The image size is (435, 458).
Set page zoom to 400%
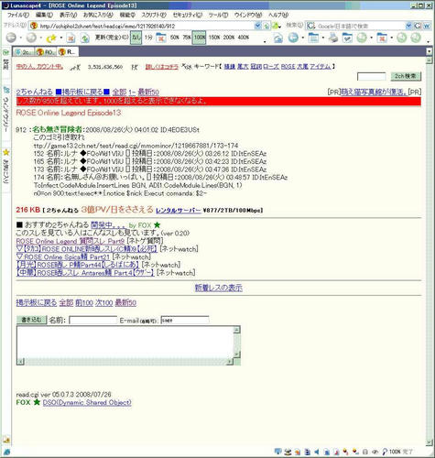pos(244,38)
